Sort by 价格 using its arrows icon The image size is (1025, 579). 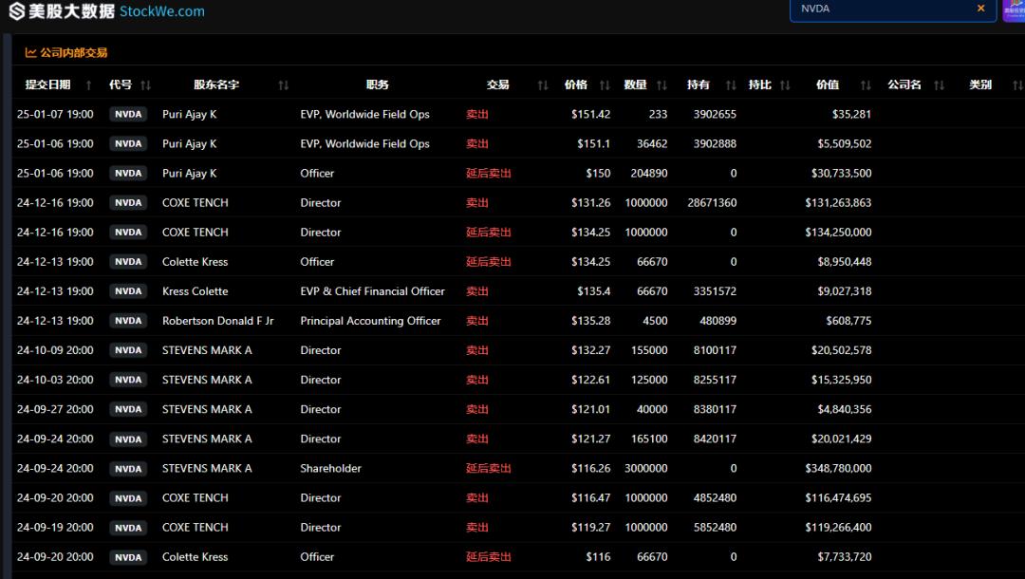(604, 85)
